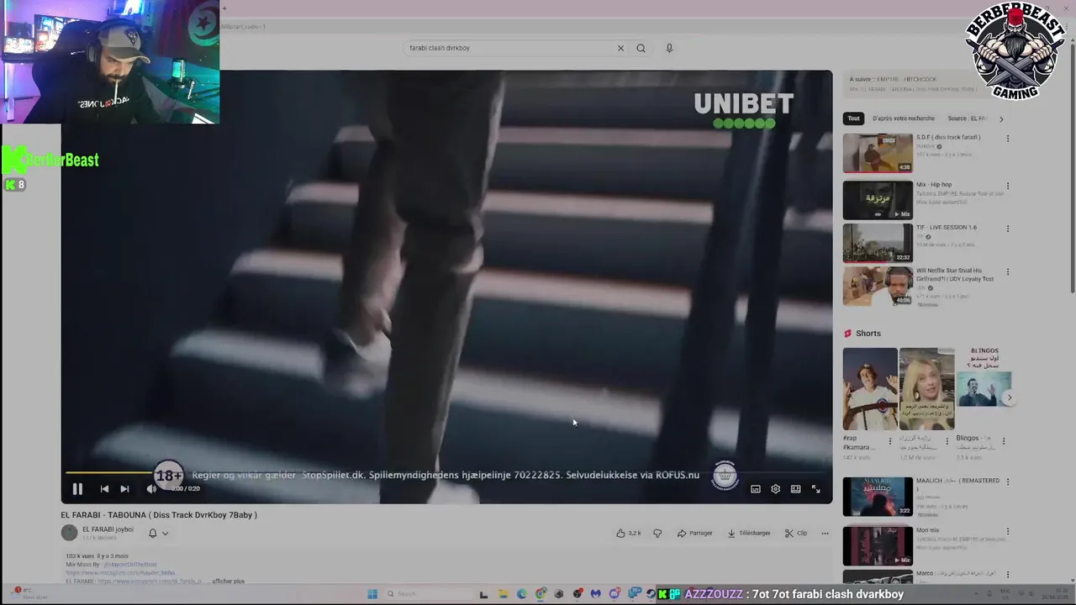Viewport: 1076px width, 605px height.
Task: Open options menu for Mix - Hip-hop
Action: point(1007,186)
